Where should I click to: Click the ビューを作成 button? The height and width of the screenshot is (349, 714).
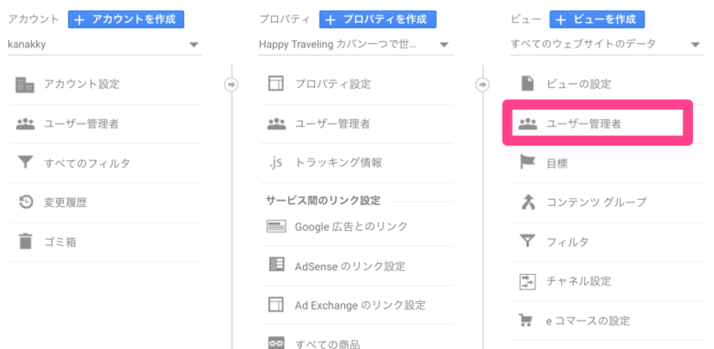(x=597, y=19)
